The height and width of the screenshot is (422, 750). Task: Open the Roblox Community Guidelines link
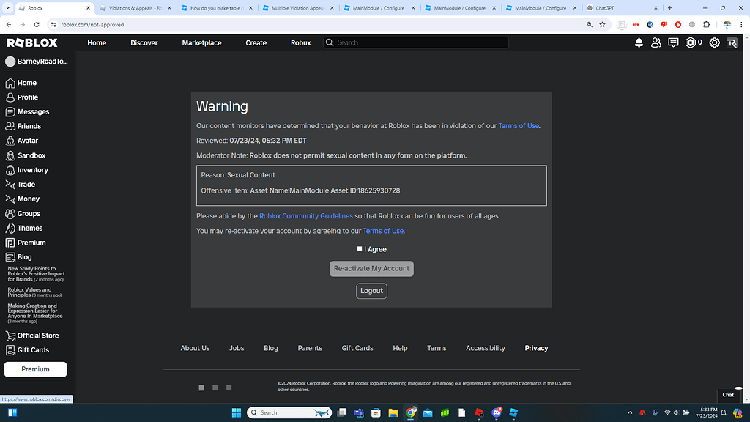tap(305, 215)
